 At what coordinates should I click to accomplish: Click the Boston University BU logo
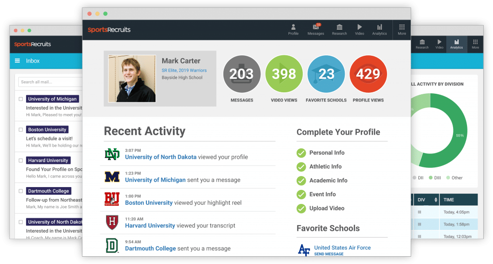pos(112,200)
